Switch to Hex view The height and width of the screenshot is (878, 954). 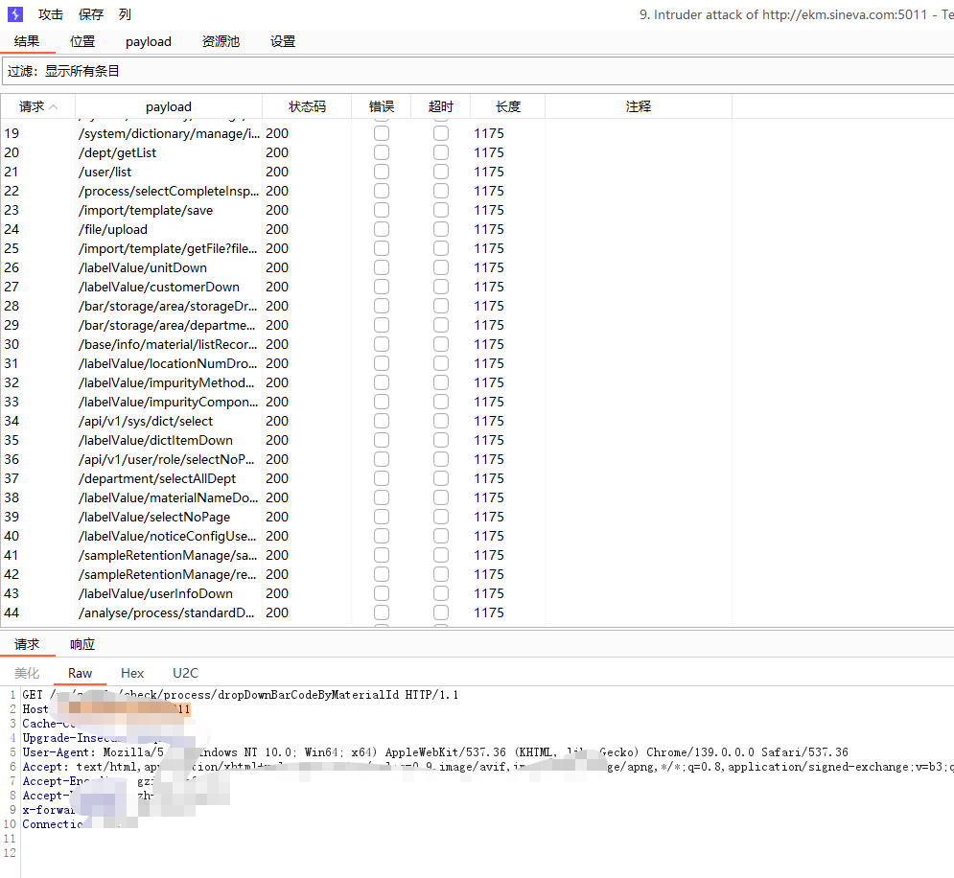[x=132, y=673]
